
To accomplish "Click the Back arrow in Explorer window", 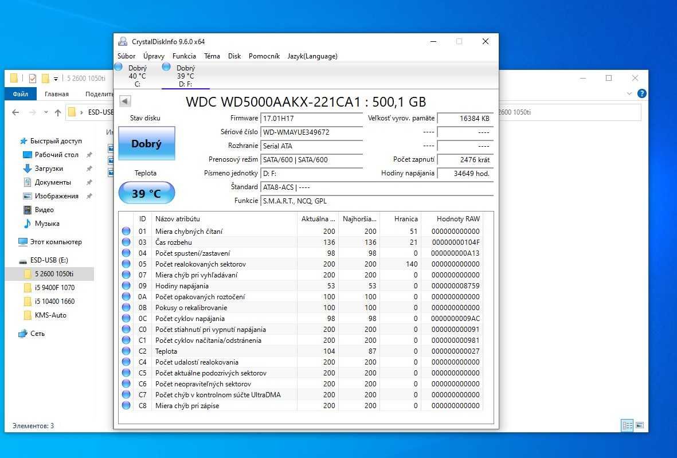I will pos(15,112).
